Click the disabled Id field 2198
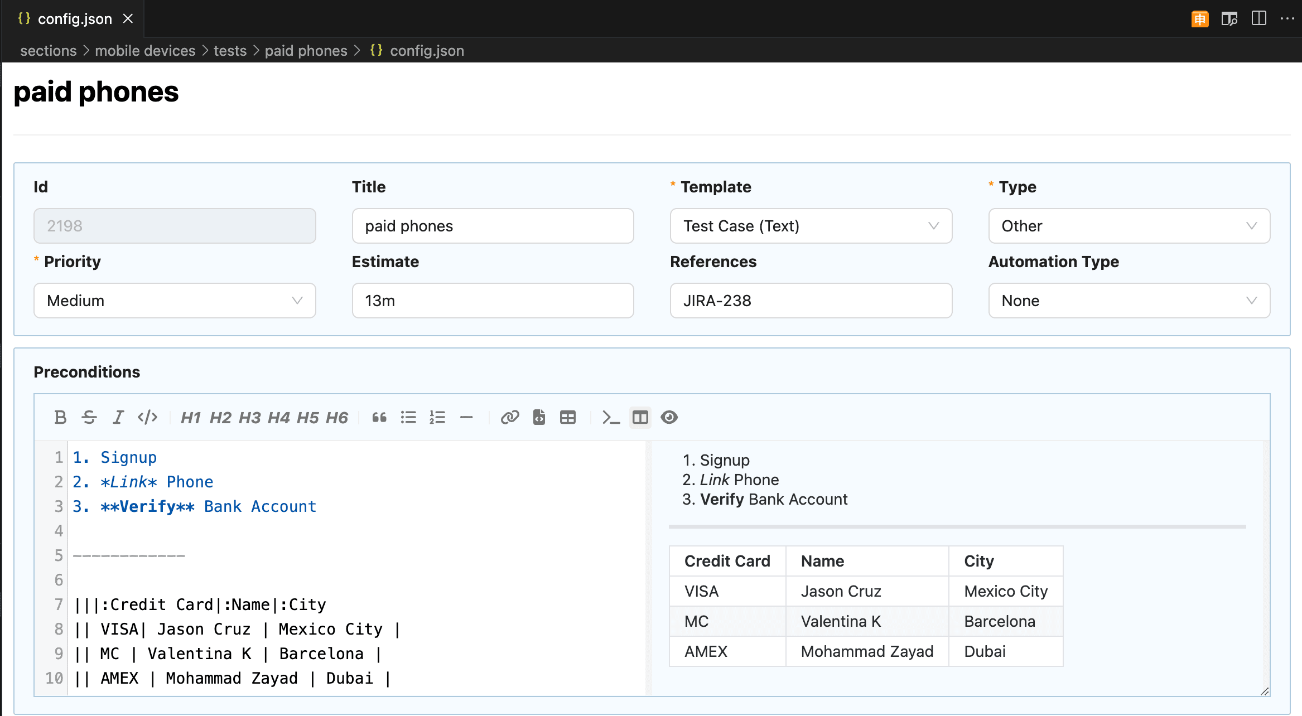 (175, 226)
